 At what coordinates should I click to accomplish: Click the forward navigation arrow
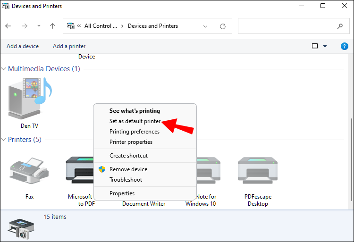[x=25, y=26]
